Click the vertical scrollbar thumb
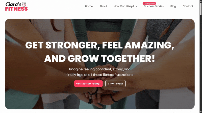The image size is (202, 113). pos(201,9)
